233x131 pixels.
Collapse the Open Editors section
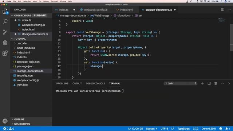point(23,15)
